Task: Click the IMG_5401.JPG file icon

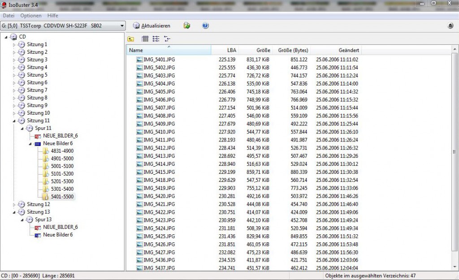Action: pos(139,60)
